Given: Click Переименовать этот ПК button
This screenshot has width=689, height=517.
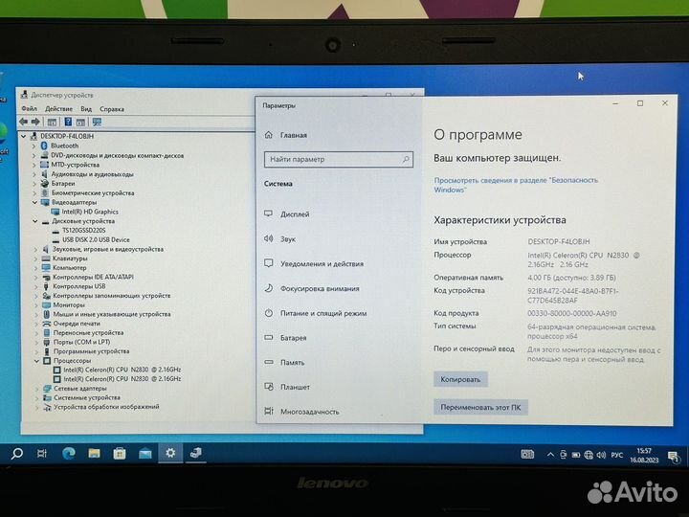Looking at the screenshot, I should pos(480,407).
